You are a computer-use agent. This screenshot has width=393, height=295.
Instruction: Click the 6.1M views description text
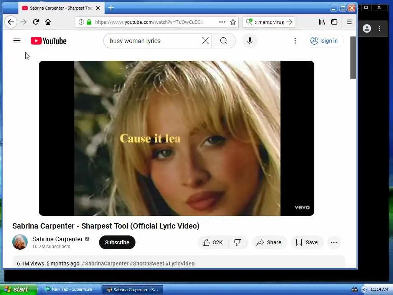point(30,264)
